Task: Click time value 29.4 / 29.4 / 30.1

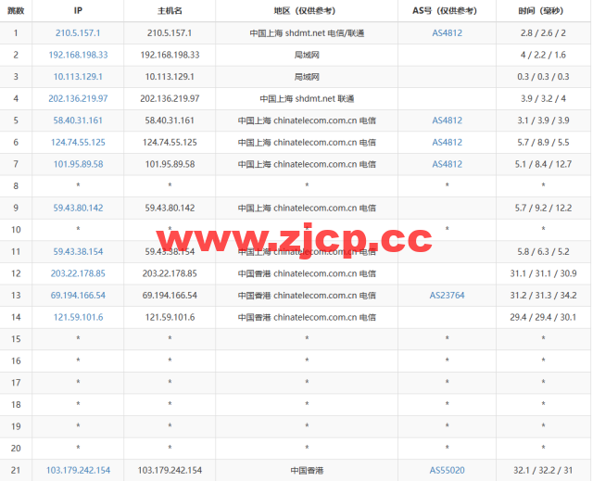Action: (543, 317)
